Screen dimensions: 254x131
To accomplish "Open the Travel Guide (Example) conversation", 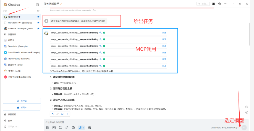I will (x=22, y=59).
